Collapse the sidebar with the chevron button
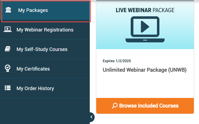The height and width of the screenshot is (124, 199). (92, 117)
